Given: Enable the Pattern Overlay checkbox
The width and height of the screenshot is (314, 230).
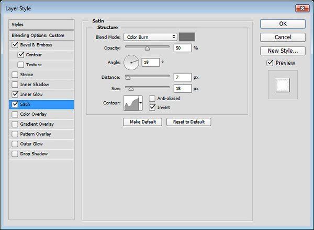Looking at the screenshot, I should (15, 134).
